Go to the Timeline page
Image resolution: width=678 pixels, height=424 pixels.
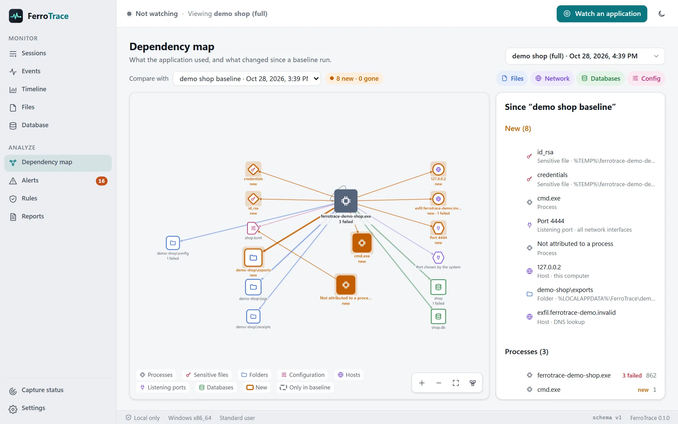click(x=58, y=89)
